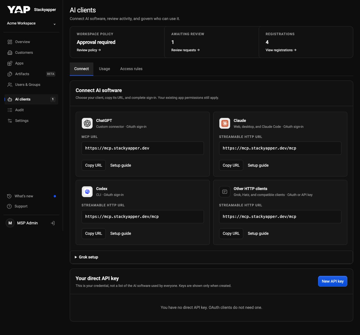Open Users & Groups in the sidebar
Screen dimensions: 360x335
[31, 85]
